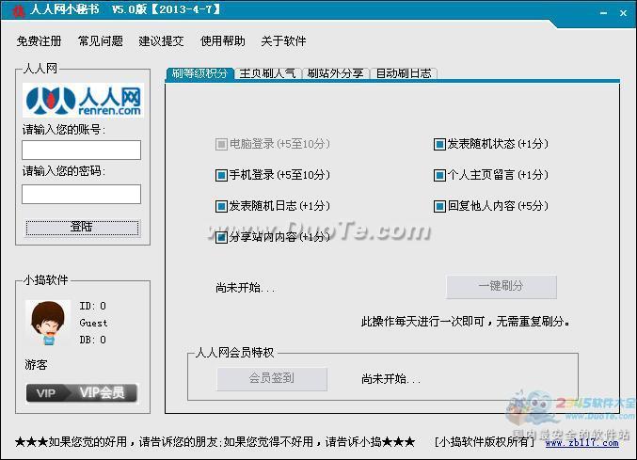This screenshot has height=460, width=637.
Task: Open the 常见问题 menu
Action: tap(101, 41)
